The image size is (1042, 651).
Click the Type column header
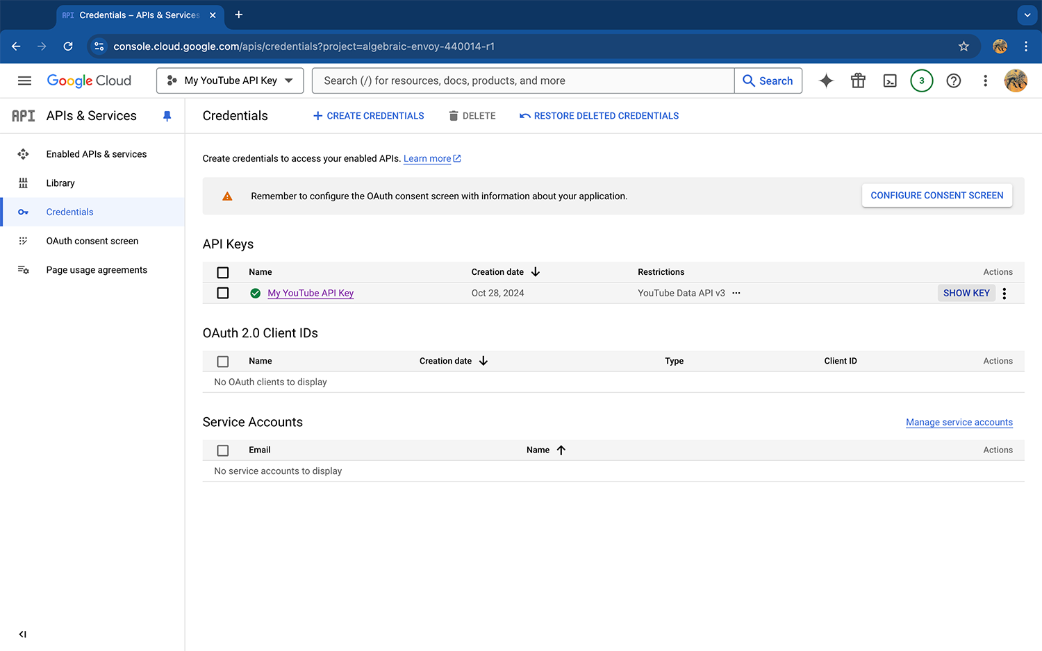[x=675, y=361]
